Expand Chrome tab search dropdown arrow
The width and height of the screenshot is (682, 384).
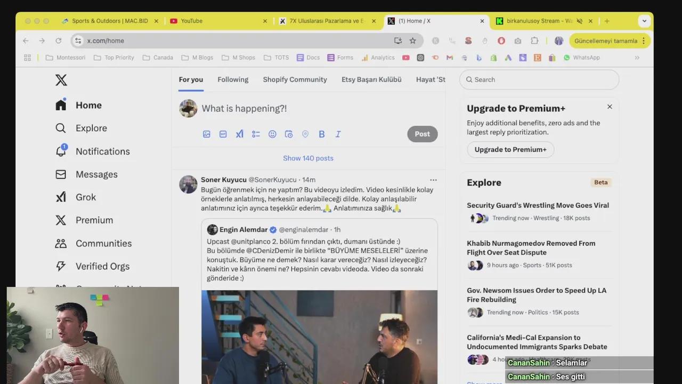click(x=644, y=21)
